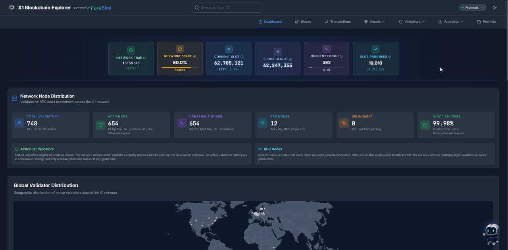Toggle light/dark theme sun icon
The width and height of the screenshot is (508, 250).
[495, 8]
